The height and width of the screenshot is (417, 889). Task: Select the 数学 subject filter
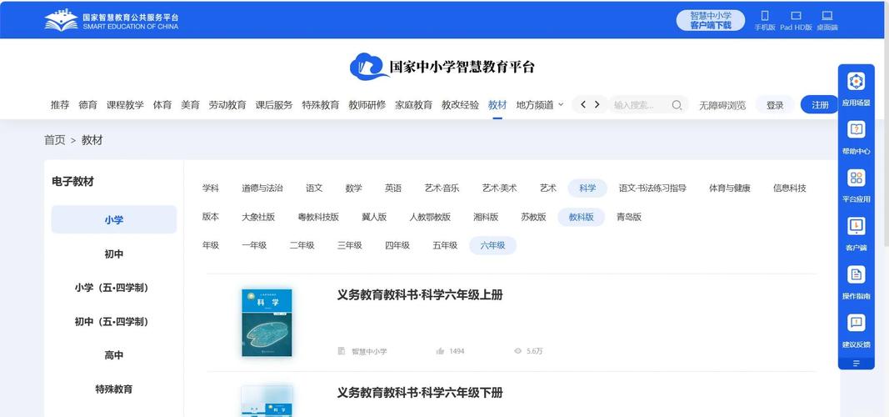coord(353,188)
